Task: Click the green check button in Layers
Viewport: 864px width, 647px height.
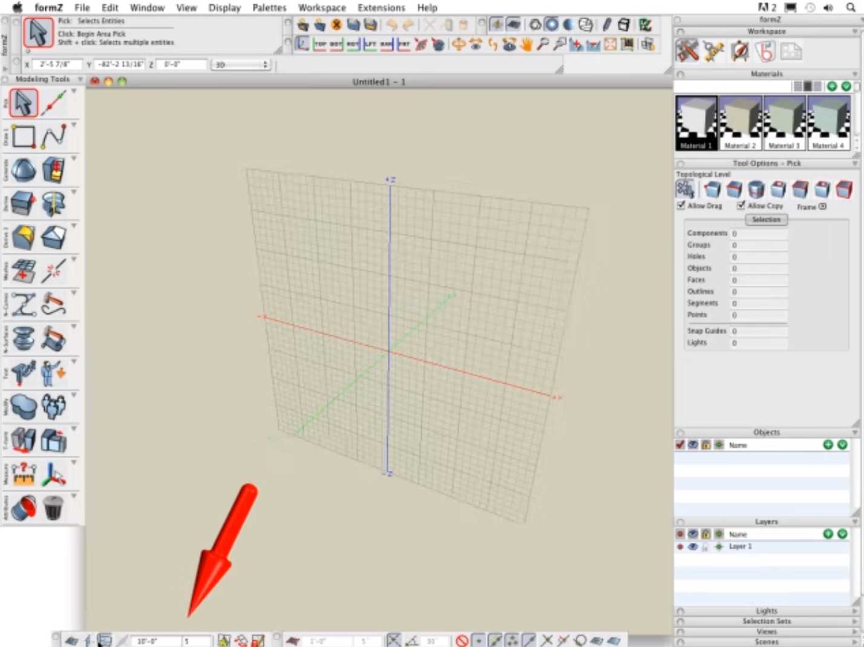Action: click(x=842, y=534)
